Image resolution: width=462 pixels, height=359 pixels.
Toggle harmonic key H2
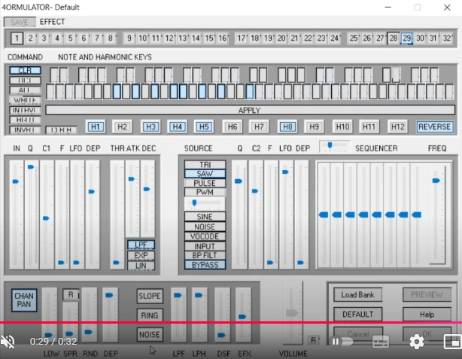click(122, 126)
